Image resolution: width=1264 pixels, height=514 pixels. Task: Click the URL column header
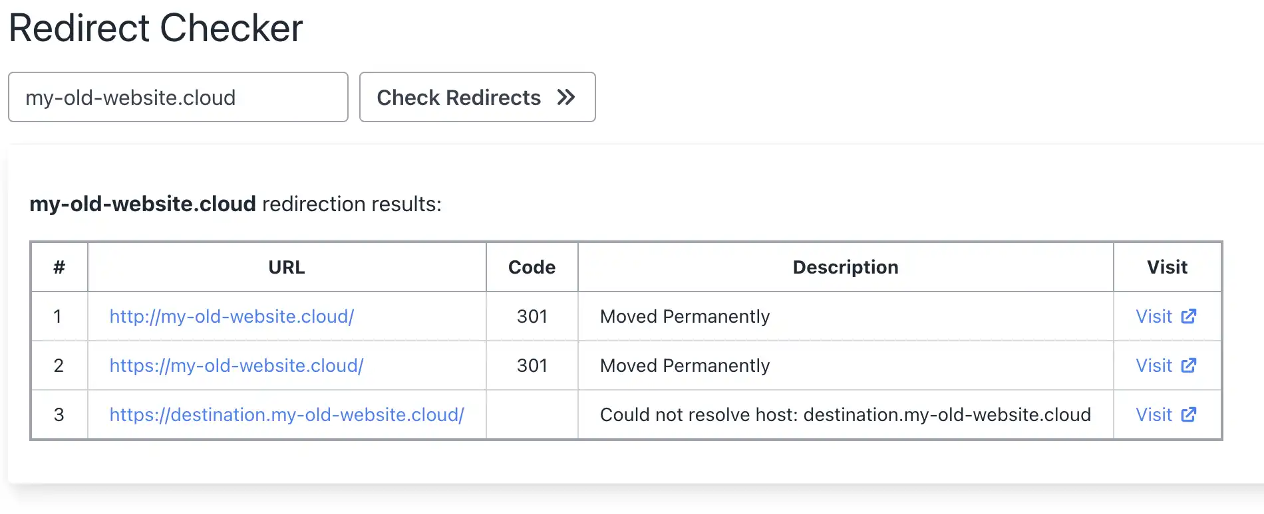point(287,267)
